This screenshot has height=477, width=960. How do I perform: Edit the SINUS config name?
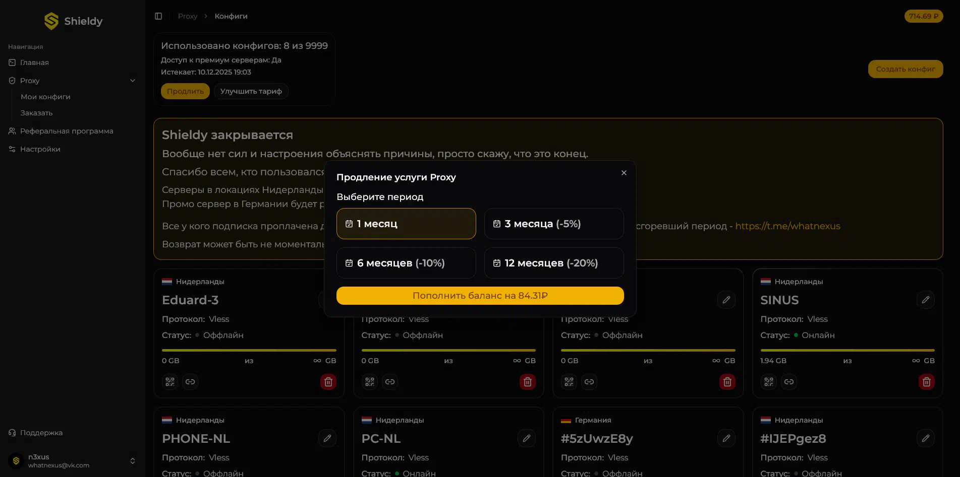pos(925,300)
